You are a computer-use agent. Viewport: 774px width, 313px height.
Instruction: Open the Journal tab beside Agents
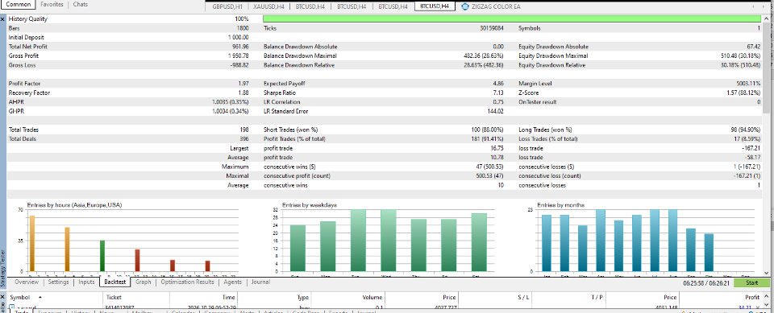point(260,282)
